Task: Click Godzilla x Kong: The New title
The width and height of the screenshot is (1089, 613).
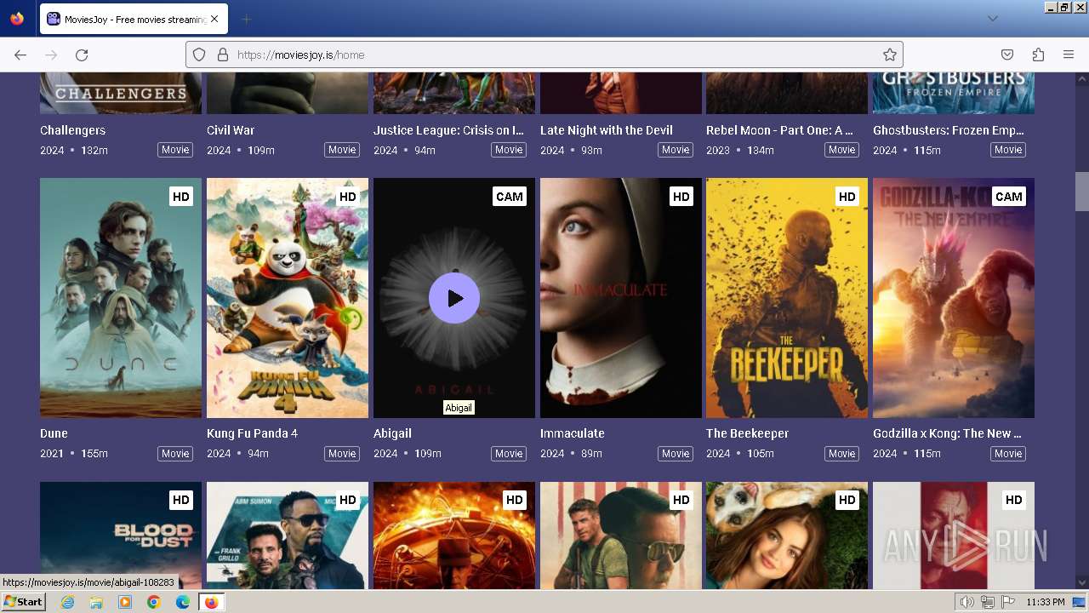Action: tap(947, 433)
